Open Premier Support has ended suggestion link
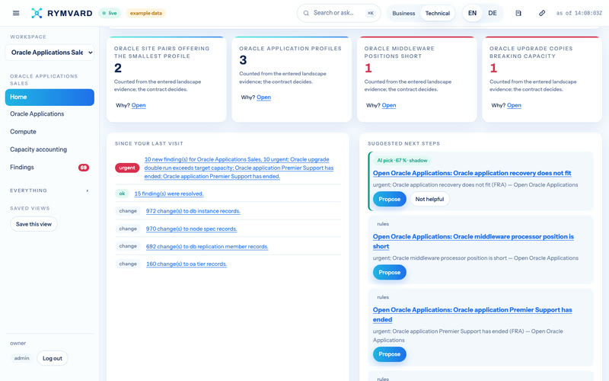Image resolution: width=609 pixels, height=381 pixels. [x=472, y=315]
